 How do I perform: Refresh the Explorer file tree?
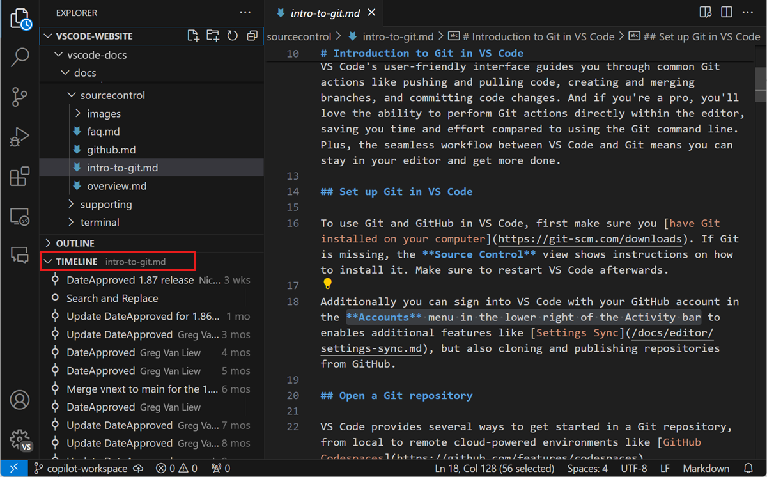point(232,36)
